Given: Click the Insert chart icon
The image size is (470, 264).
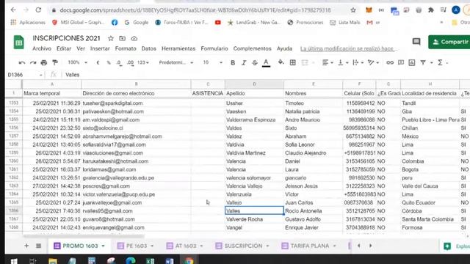Looking at the screenshot, I should coord(412,62).
